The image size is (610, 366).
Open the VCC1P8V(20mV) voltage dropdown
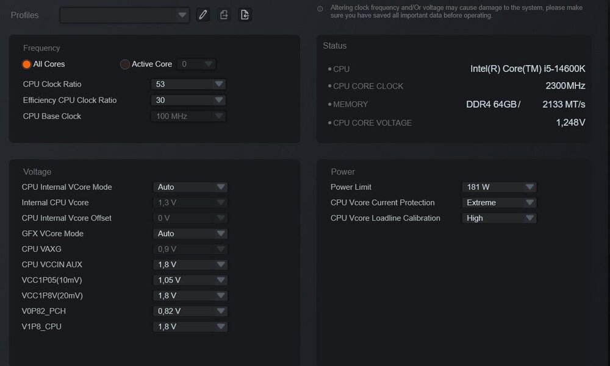coord(190,296)
